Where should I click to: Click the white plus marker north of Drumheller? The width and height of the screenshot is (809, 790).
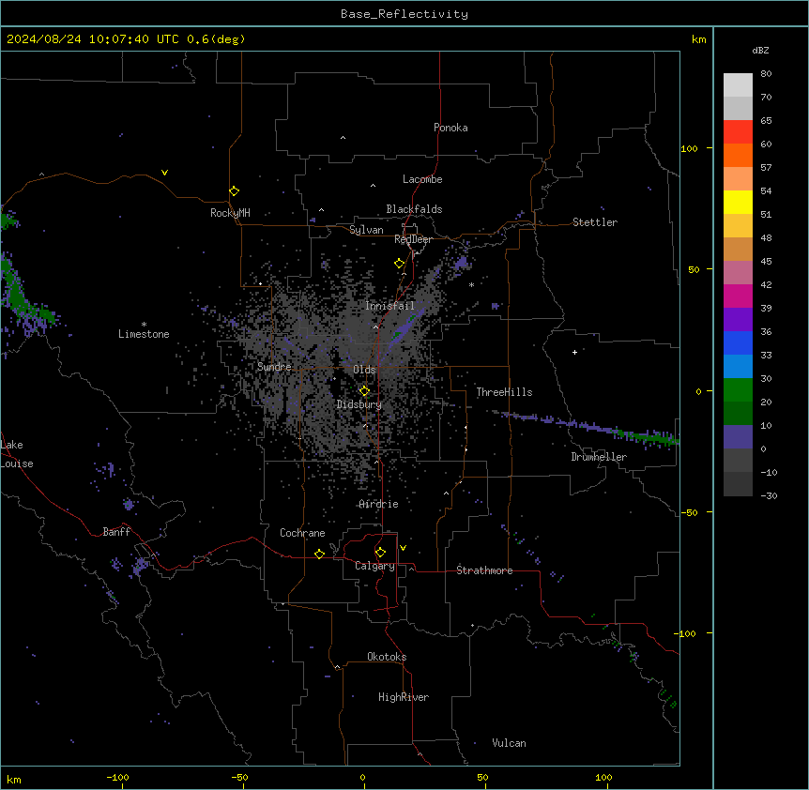tap(574, 352)
